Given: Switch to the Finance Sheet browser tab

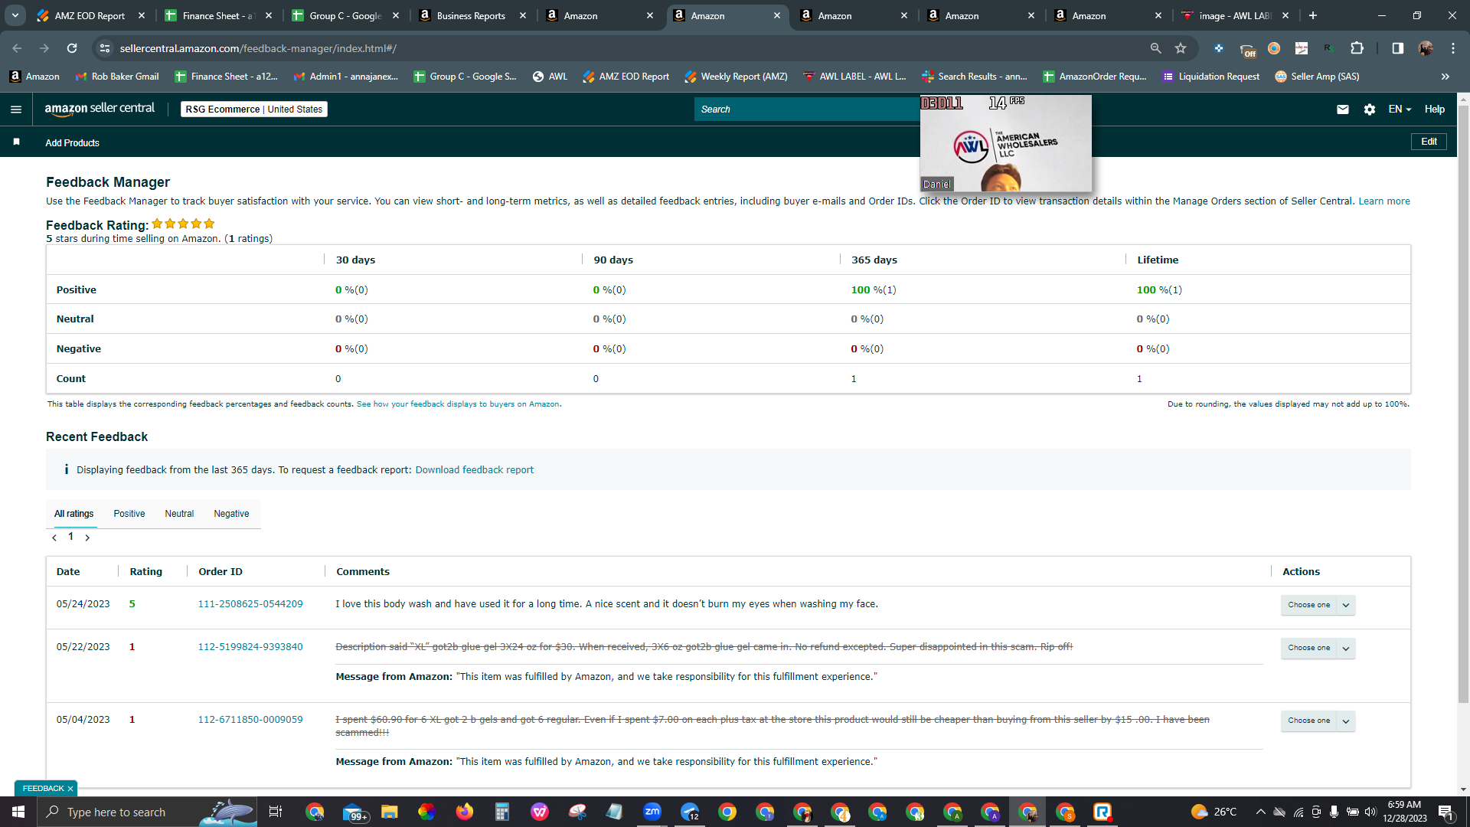Looking at the screenshot, I should click(218, 15).
